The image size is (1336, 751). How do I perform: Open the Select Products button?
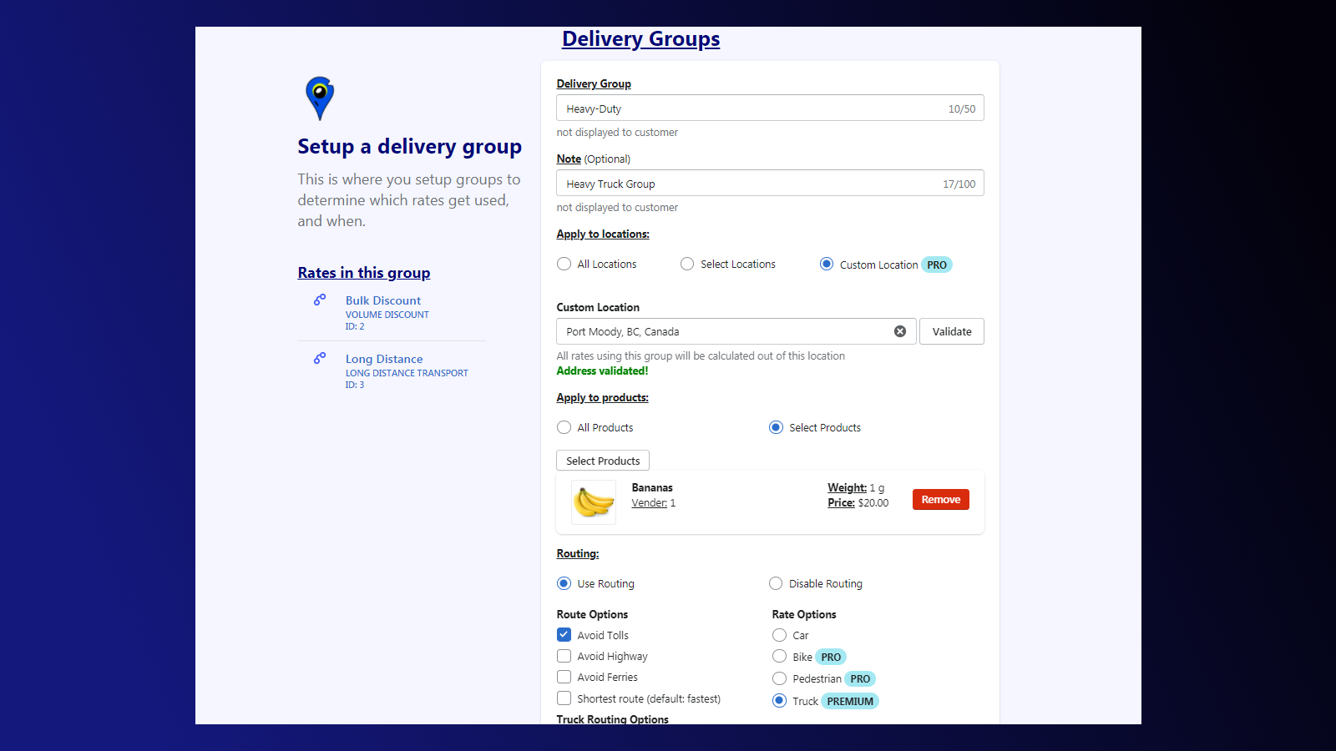coord(603,461)
